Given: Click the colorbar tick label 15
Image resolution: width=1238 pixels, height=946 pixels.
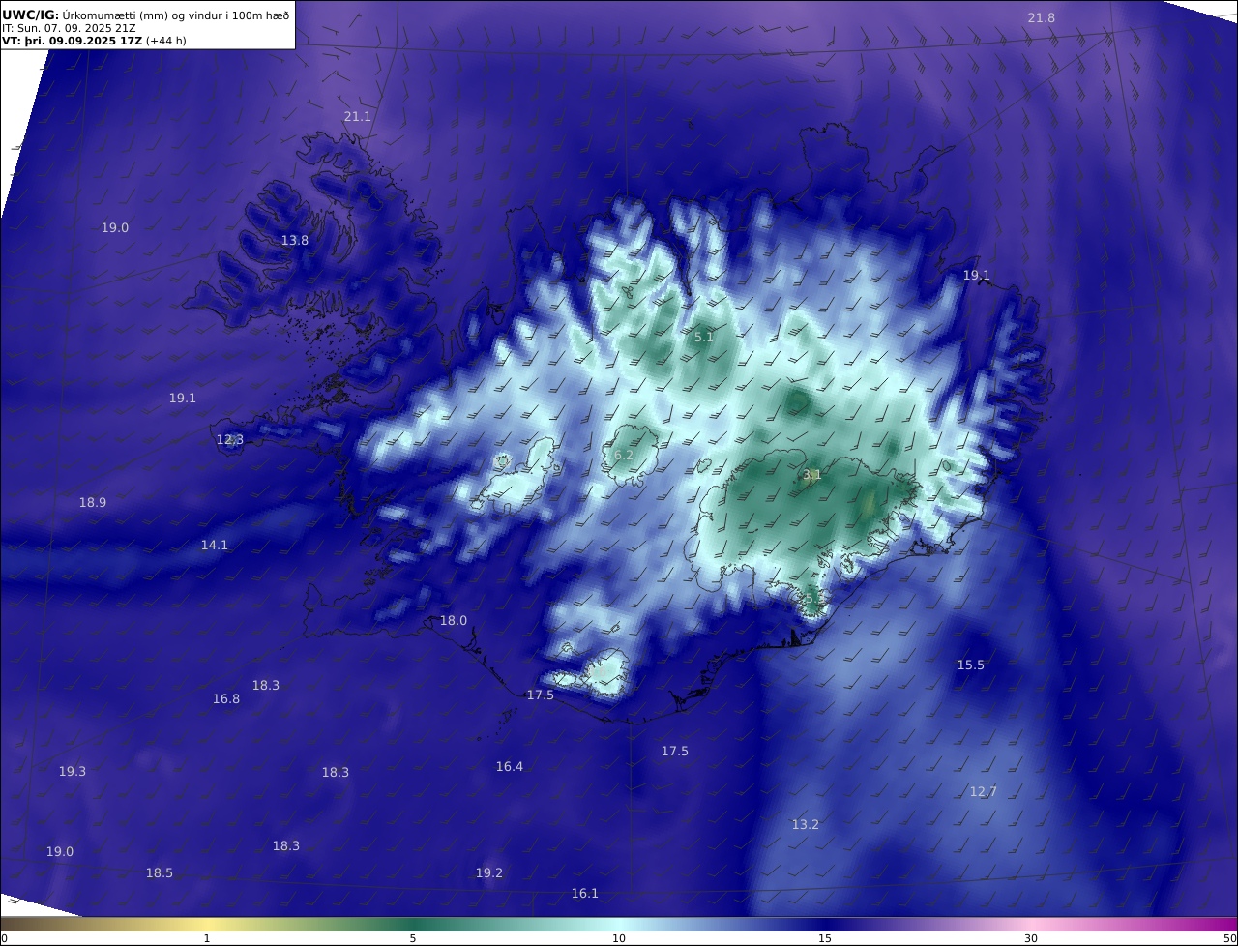Looking at the screenshot, I should click(x=825, y=938).
